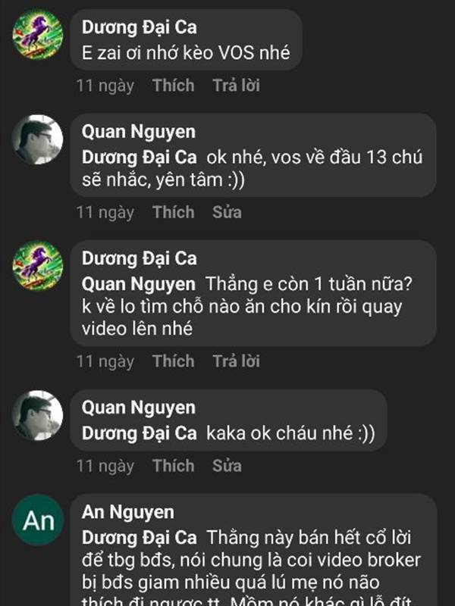This screenshot has width=455, height=606.
Task: Open the Quan Nguyen name heading the "vos về đầu 13" comment
Action: [139, 132]
